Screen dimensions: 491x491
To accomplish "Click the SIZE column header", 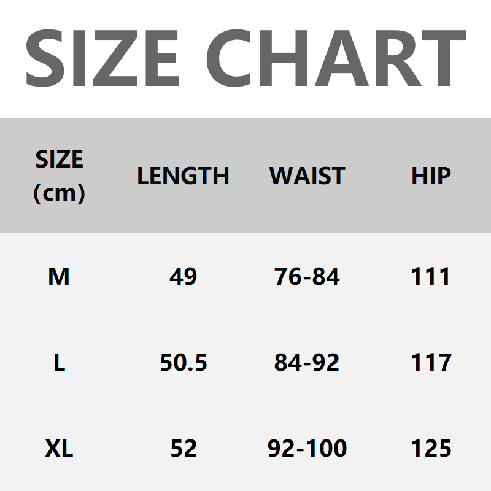I will [59, 160].
